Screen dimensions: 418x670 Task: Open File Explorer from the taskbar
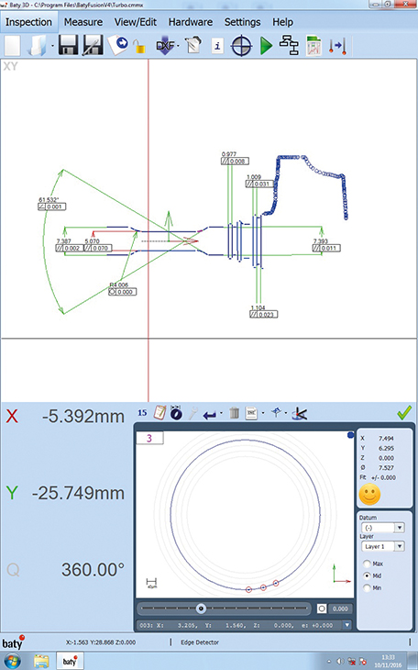(x=41, y=661)
